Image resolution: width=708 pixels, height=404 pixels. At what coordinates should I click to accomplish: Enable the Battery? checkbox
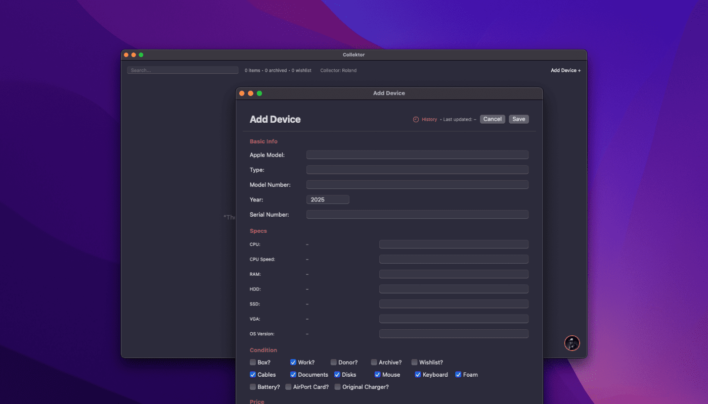pyautogui.click(x=253, y=387)
